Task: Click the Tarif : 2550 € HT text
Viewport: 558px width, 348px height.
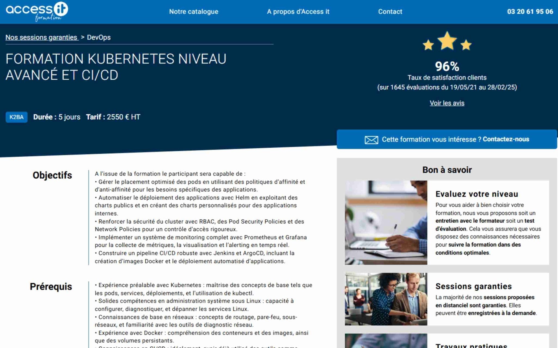Action: pyautogui.click(x=113, y=117)
